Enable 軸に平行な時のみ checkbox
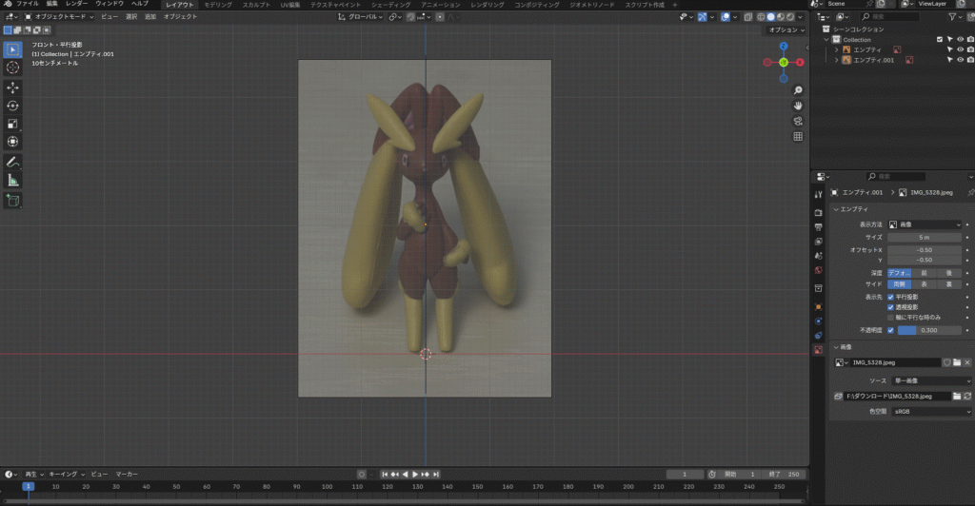The height and width of the screenshot is (506, 975). pos(890,318)
